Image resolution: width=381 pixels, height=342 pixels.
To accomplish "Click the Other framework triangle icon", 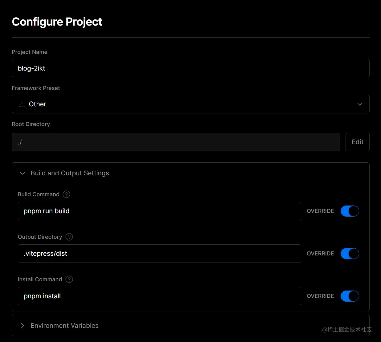I will [x=22, y=104].
